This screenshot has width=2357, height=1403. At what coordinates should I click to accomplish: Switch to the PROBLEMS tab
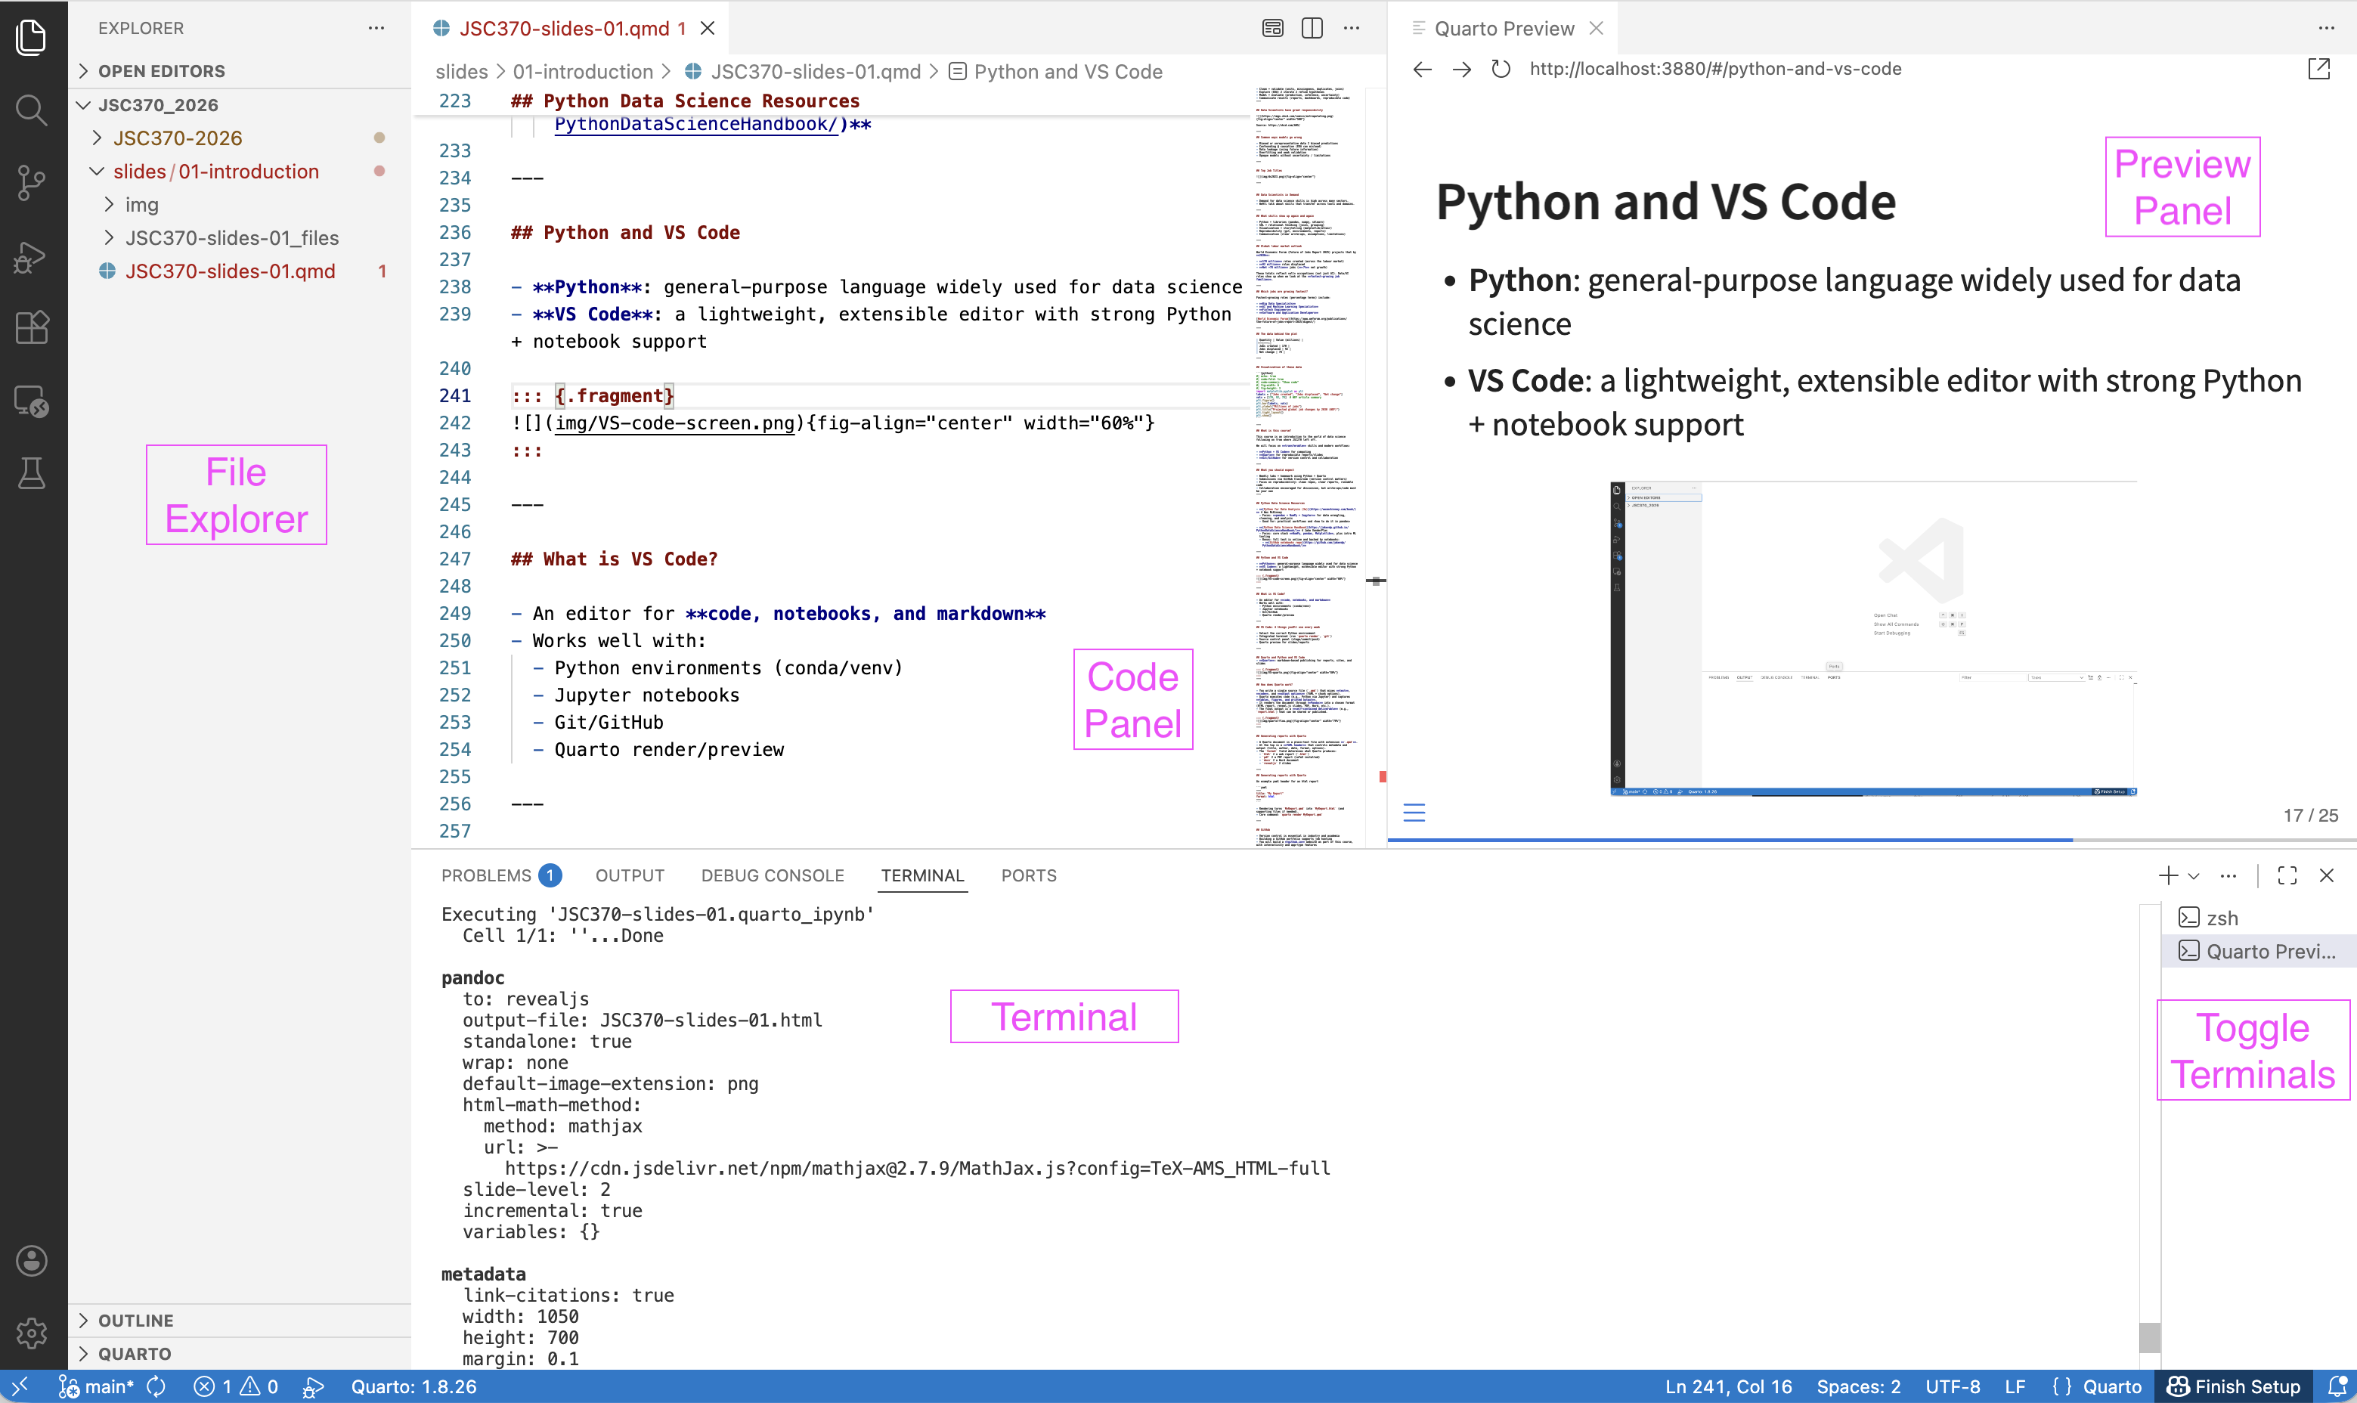point(486,875)
